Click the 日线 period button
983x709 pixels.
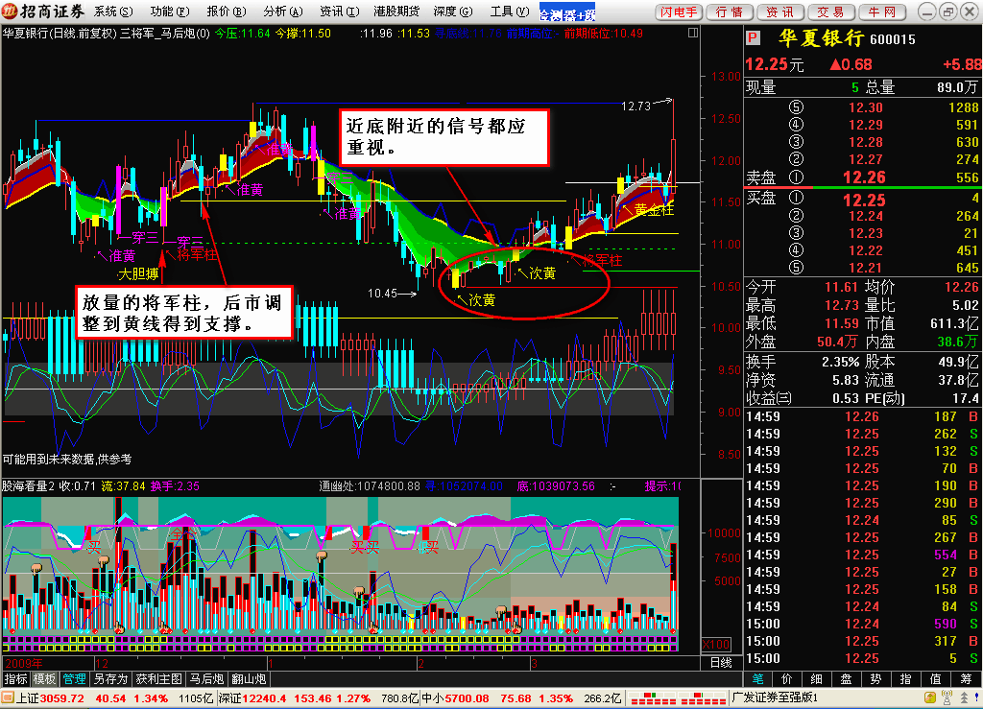[x=722, y=663]
